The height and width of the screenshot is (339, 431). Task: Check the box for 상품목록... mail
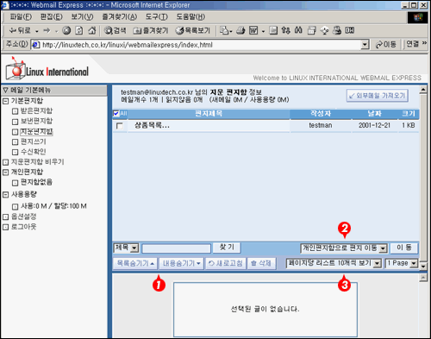120,126
